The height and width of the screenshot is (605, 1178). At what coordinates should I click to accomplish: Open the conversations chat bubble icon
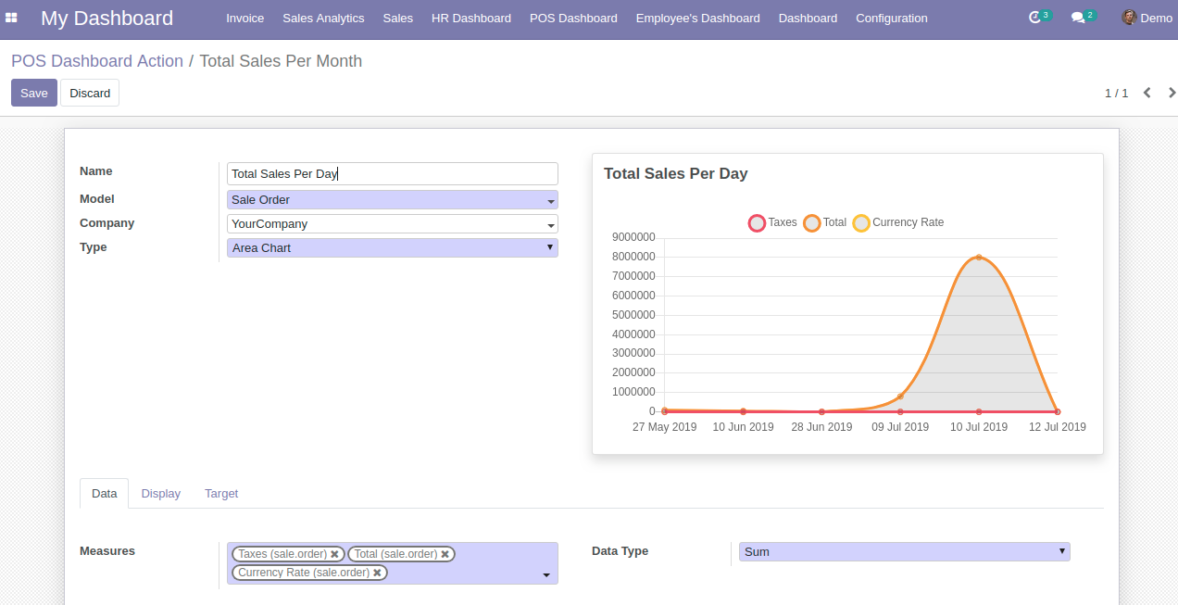click(1078, 18)
